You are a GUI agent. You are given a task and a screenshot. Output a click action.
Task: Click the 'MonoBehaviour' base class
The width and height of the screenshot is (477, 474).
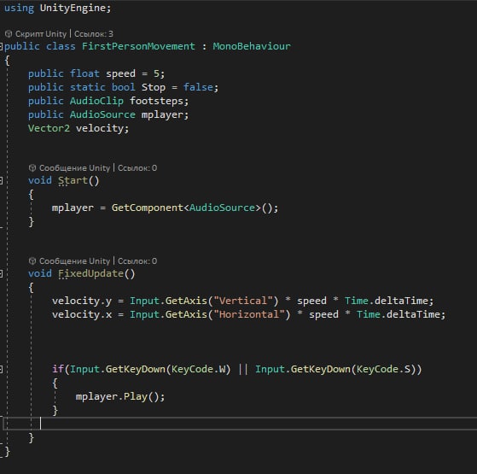point(252,46)
